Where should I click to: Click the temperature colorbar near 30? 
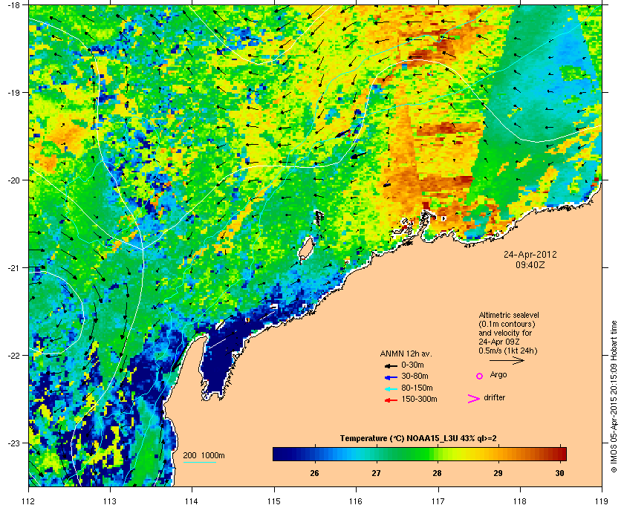[x=560, y=454]
